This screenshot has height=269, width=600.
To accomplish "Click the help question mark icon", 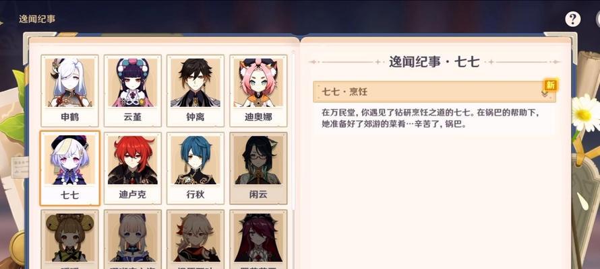I will pos(572,19).
